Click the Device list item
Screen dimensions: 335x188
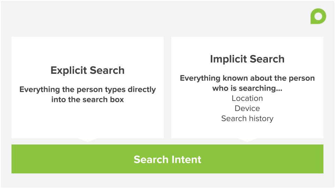(x=247, y=108)
